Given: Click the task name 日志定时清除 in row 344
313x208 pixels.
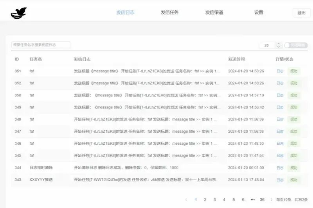Looking at the screenshot, I should coord(41,167).
